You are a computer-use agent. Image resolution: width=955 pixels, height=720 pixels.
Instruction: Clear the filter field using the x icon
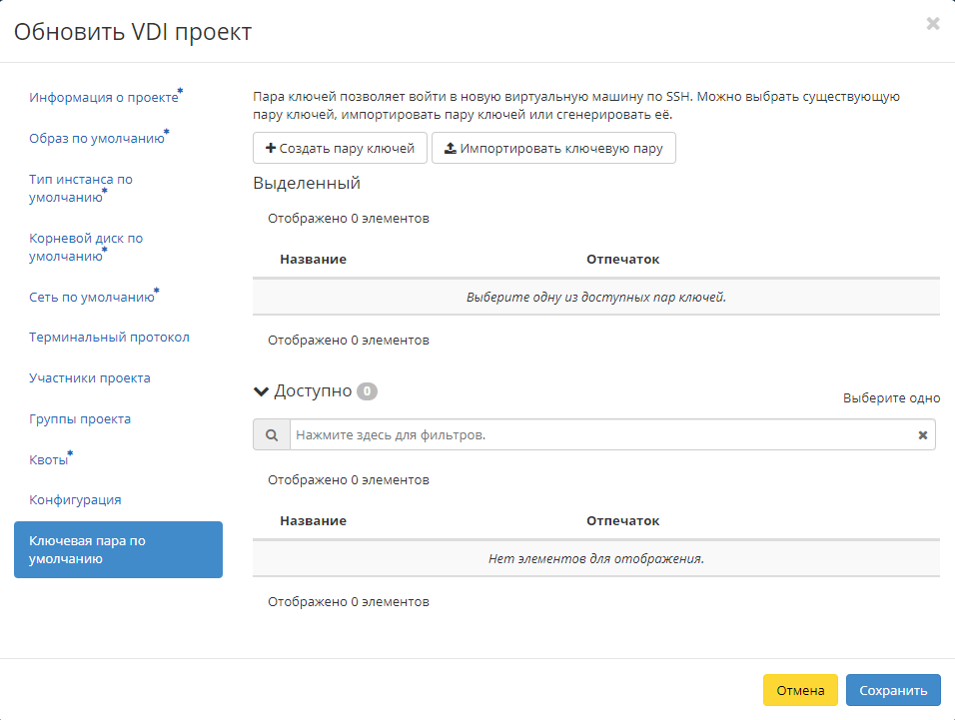tap(923, 434)
